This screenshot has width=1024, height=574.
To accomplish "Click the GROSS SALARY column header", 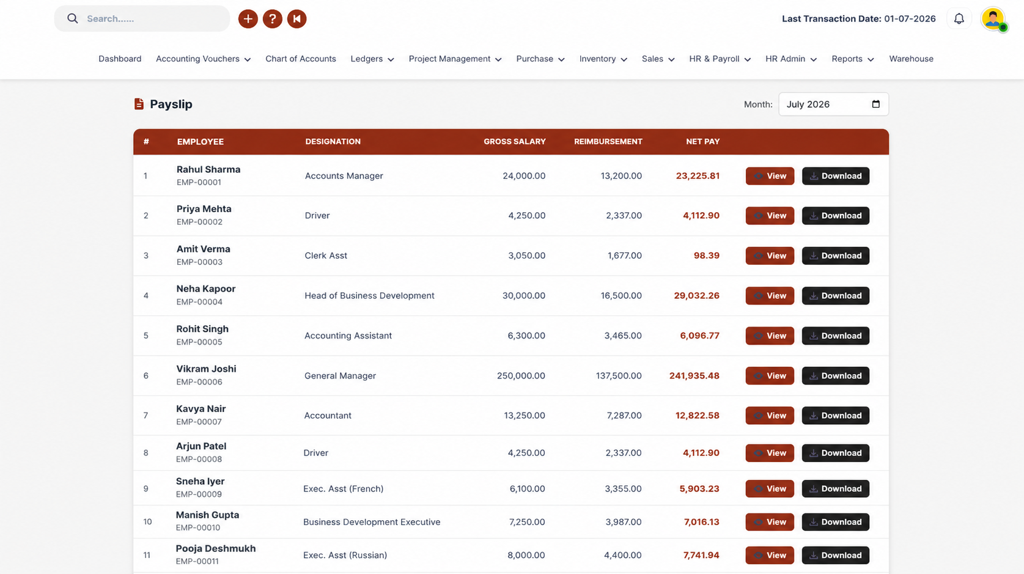I will (x=515, y=142).
